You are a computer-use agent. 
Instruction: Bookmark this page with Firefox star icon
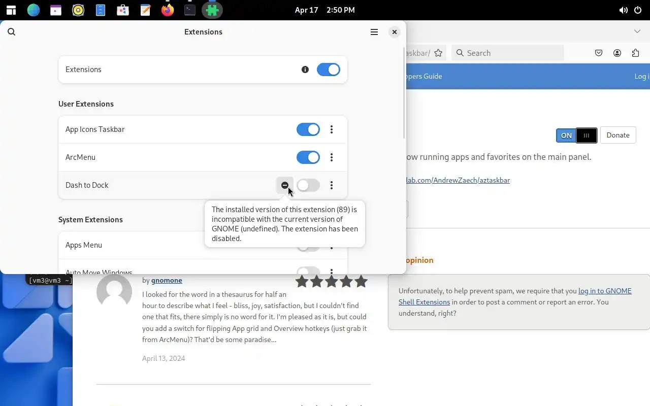(438, 53)
